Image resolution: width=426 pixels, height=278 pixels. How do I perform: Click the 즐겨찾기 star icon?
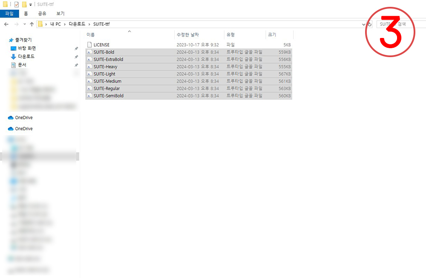pyautogui.click(x=11, y=40)
